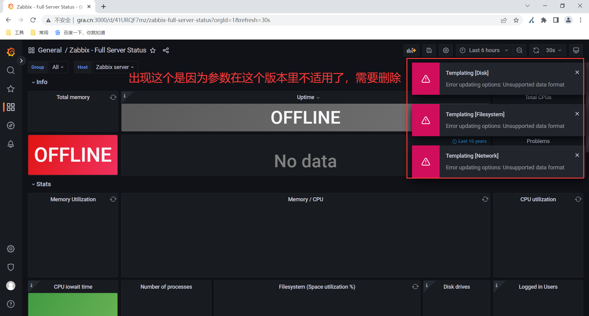Click the General breadcrumb link
The height and width of the screenshot is (316, 589).
coord(50,50)
